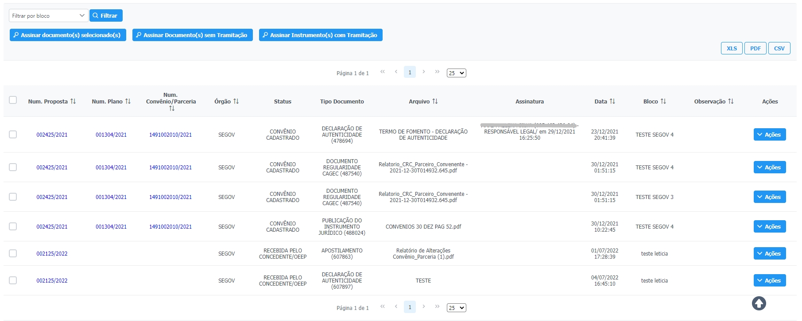Toggle the select-all header checkbox
This screenshot has width=802, height=321.
pyautogui.click(x=13, y=100)
